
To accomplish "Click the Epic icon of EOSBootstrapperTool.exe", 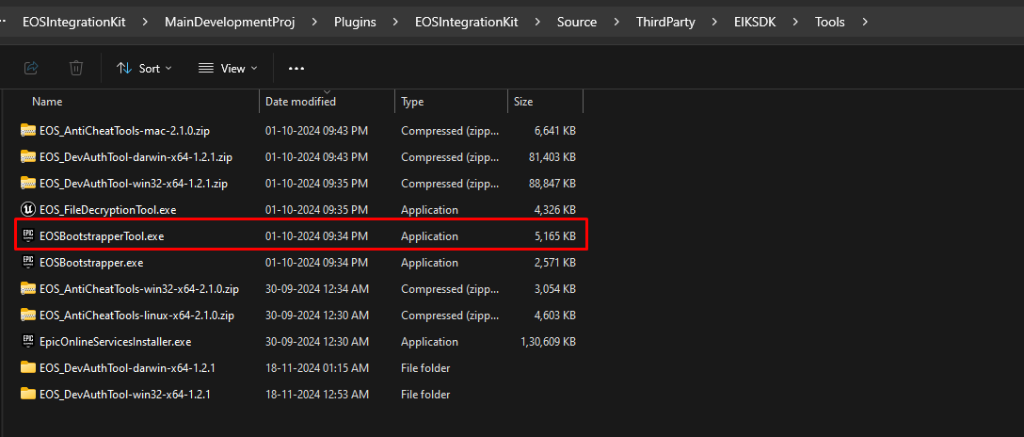I will click(27, 236).
